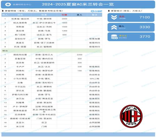Click the position cell 前锋/亚特兰大
The width and height of the screenshot is (156, 137).
[44, 55]
